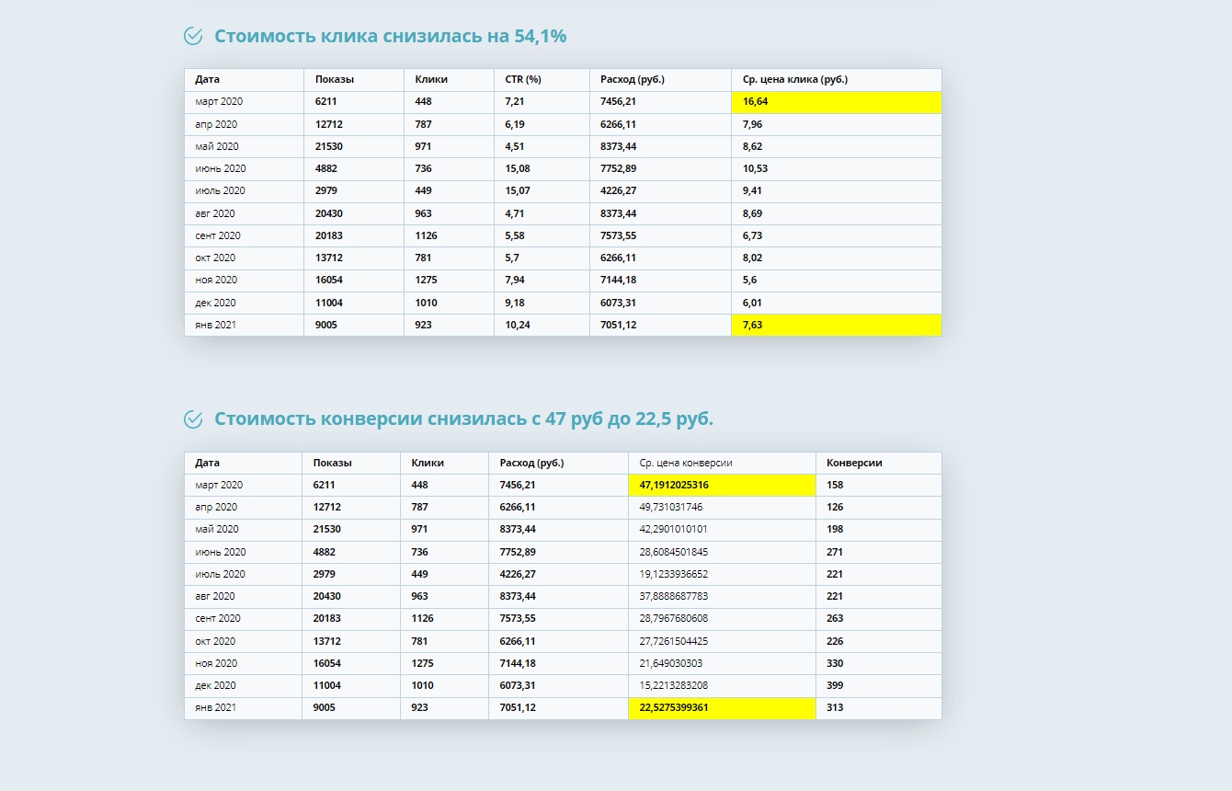Image resolution: width=1232 pixels, height=791 pixels.
Task: Click the conversion price 37,8888687783
Action: (674, 596)
